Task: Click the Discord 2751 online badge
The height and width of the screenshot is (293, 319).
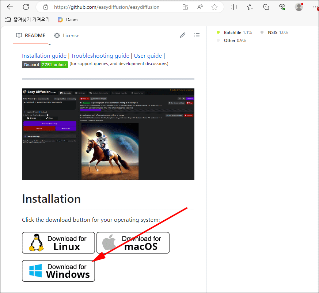Action: click(x=45, y=65)
